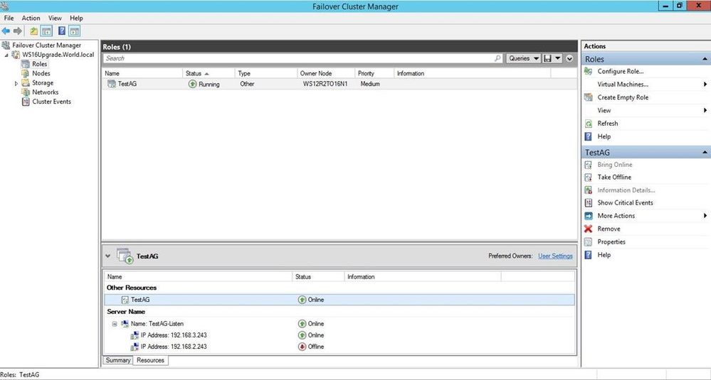Open the Action menu
The height and width of the screenshot is (380, 711).
(x=31, y=18)
